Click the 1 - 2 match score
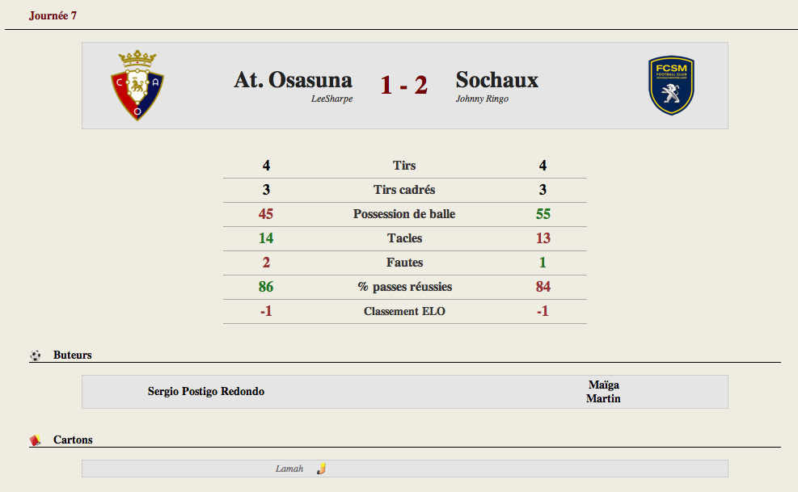The height and width of the screenshot is (492, 798). pyautogui.click(x=403, y=85)
